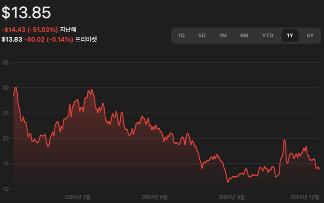
Task: Click the 2024년 3월 axis label
Action: coord(77,197)
